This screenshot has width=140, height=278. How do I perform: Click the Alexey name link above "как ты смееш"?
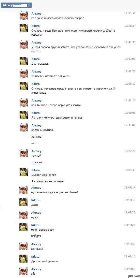(36, 100)
